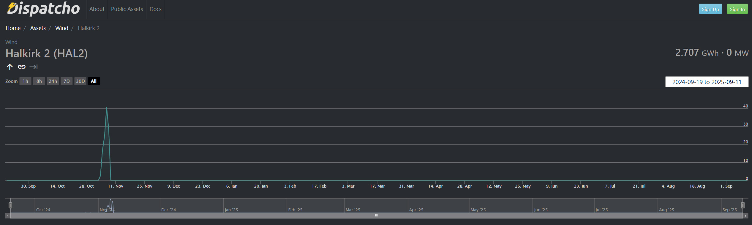752x225 pixels.
Task: Select the 1h zoom option
Action: point(26,81)
